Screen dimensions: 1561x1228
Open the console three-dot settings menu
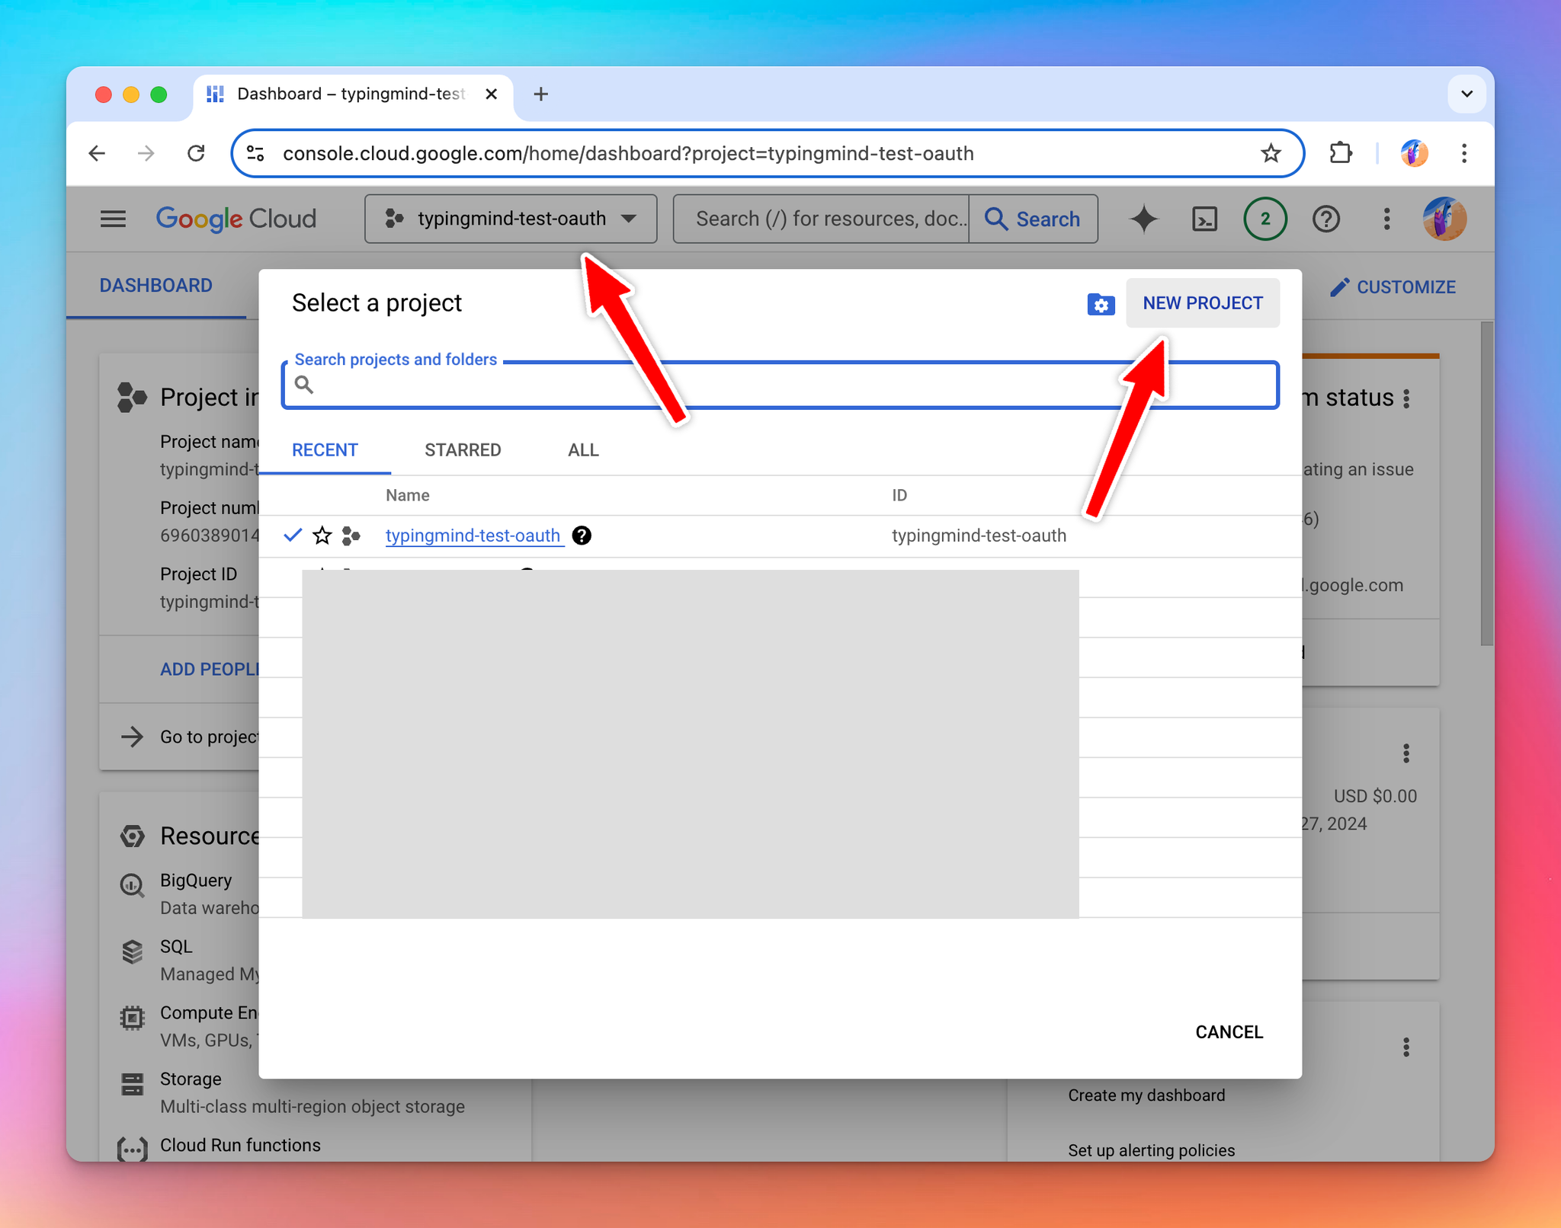point(1386,219)
